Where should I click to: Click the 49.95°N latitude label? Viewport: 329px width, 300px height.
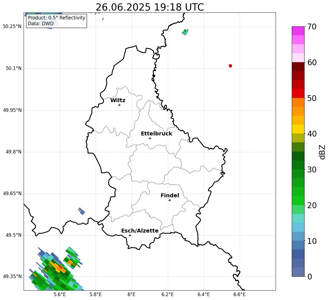click(x=12, y=110)
